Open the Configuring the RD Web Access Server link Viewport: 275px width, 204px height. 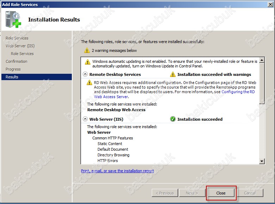coord(238,92)
